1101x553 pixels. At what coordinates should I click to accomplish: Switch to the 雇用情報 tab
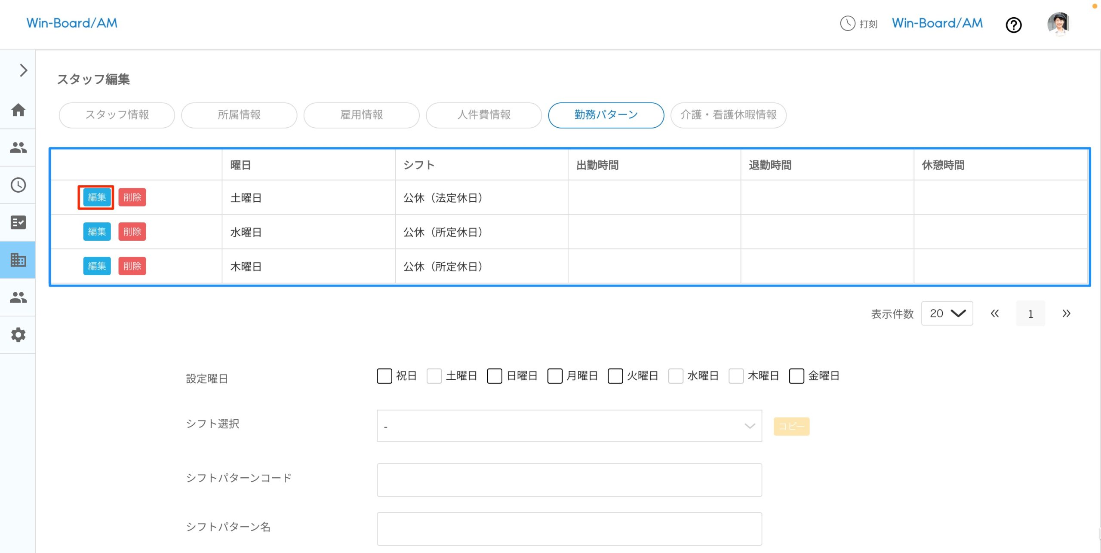[361, 115]
